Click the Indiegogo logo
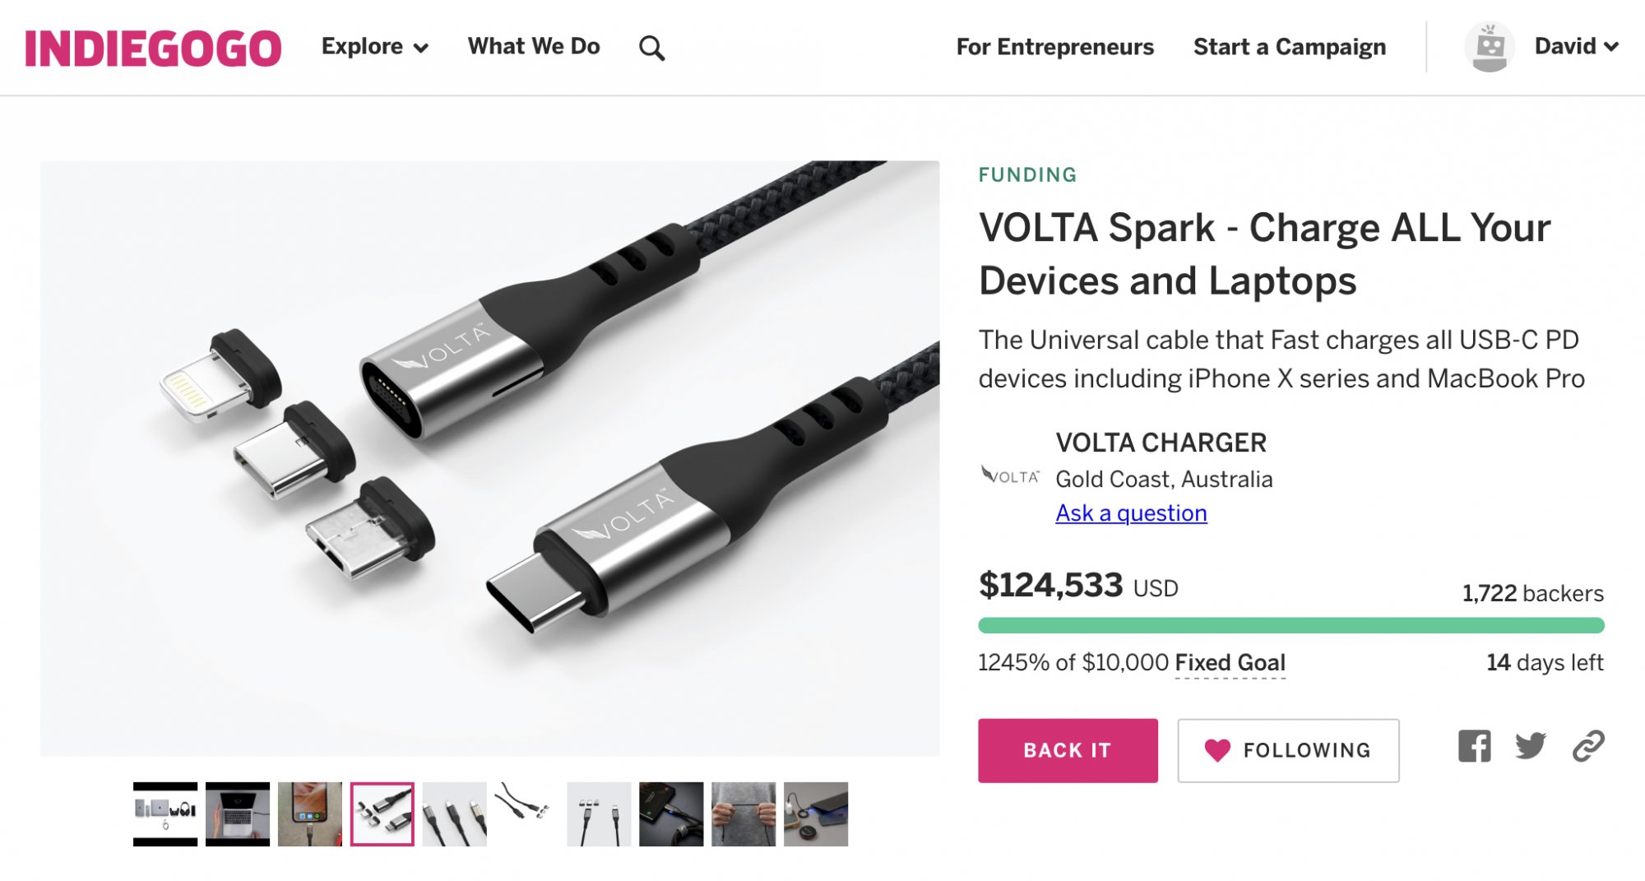Viewport: 1645px width, 881px height. pyautogui.click(x=153, y=49)
